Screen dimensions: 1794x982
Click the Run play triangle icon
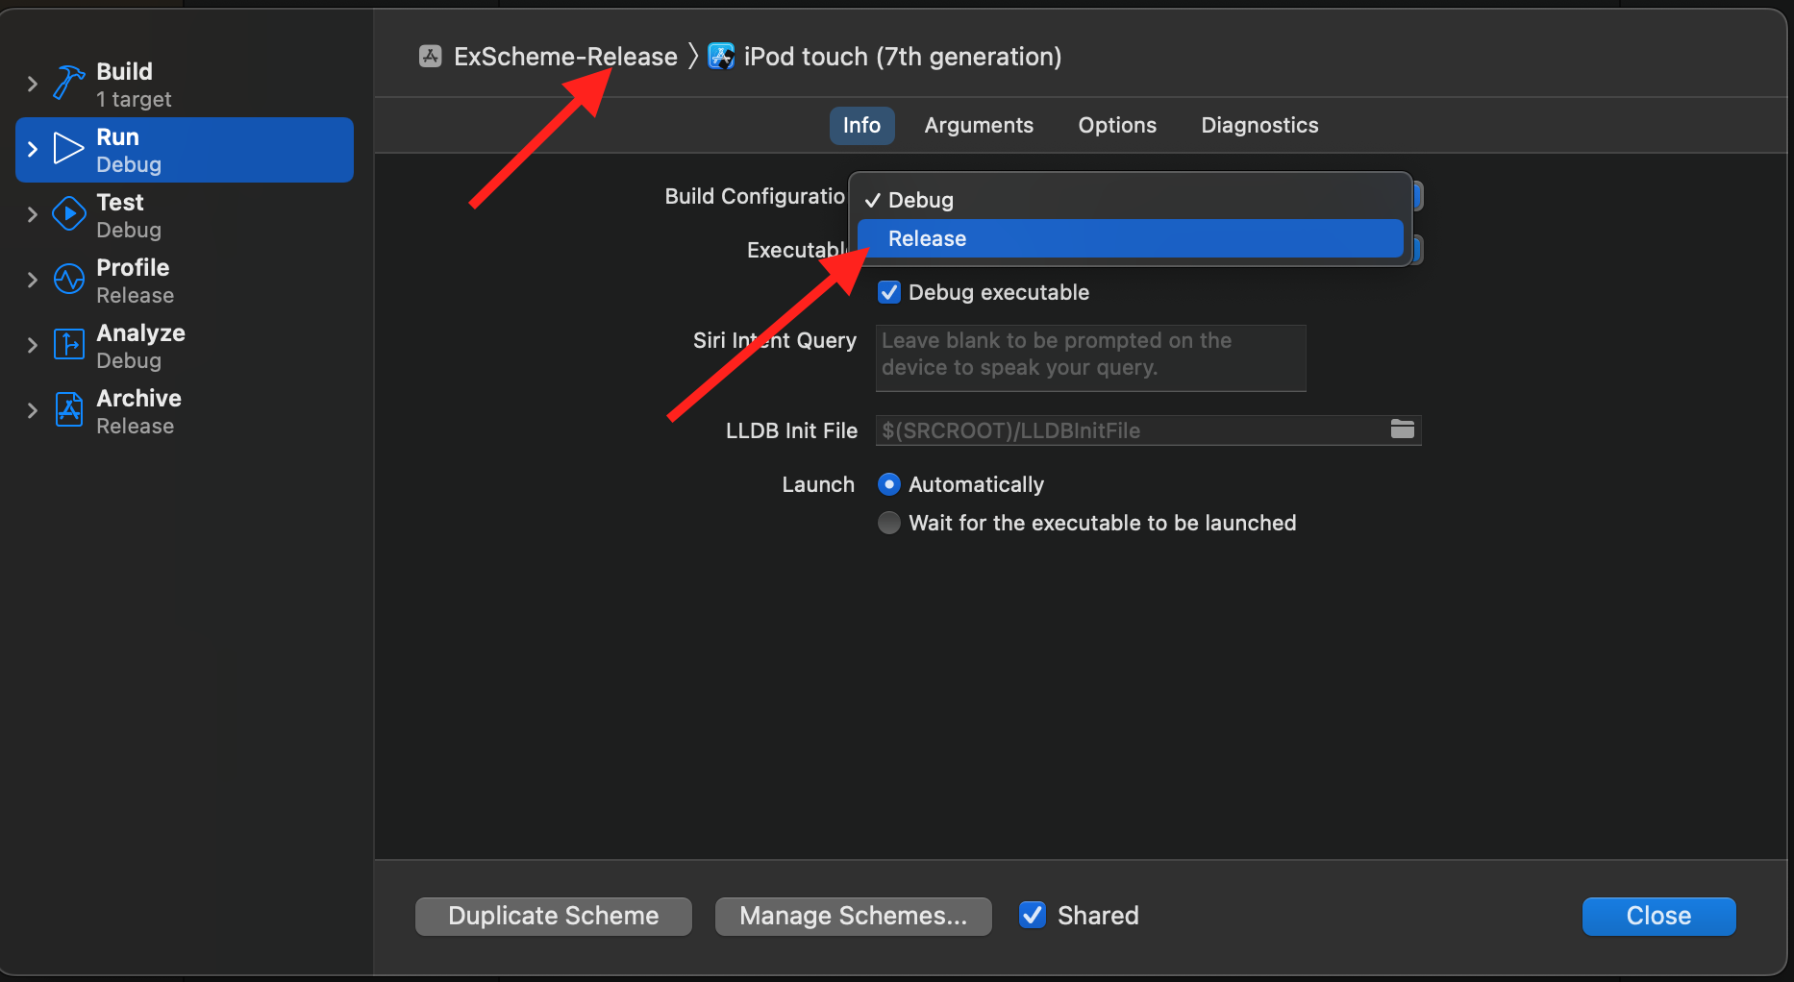click(x=68, y=149)
